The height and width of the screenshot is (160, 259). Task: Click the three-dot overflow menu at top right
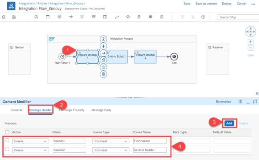pos(253,4)
